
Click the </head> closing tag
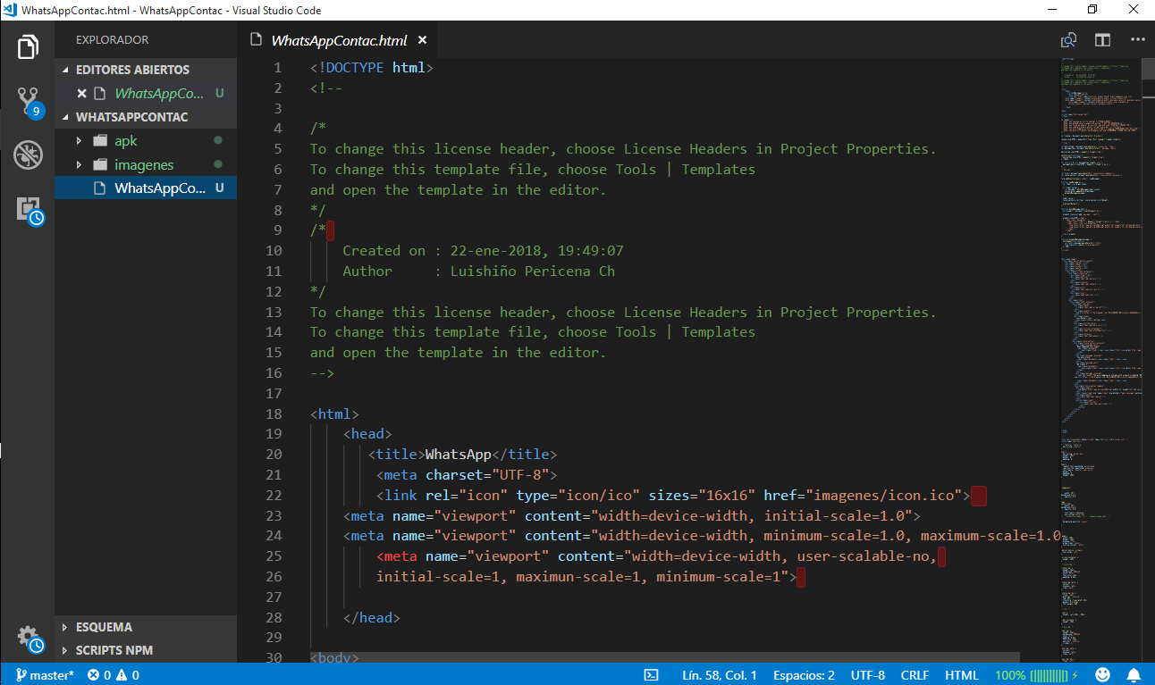[372, 618]
